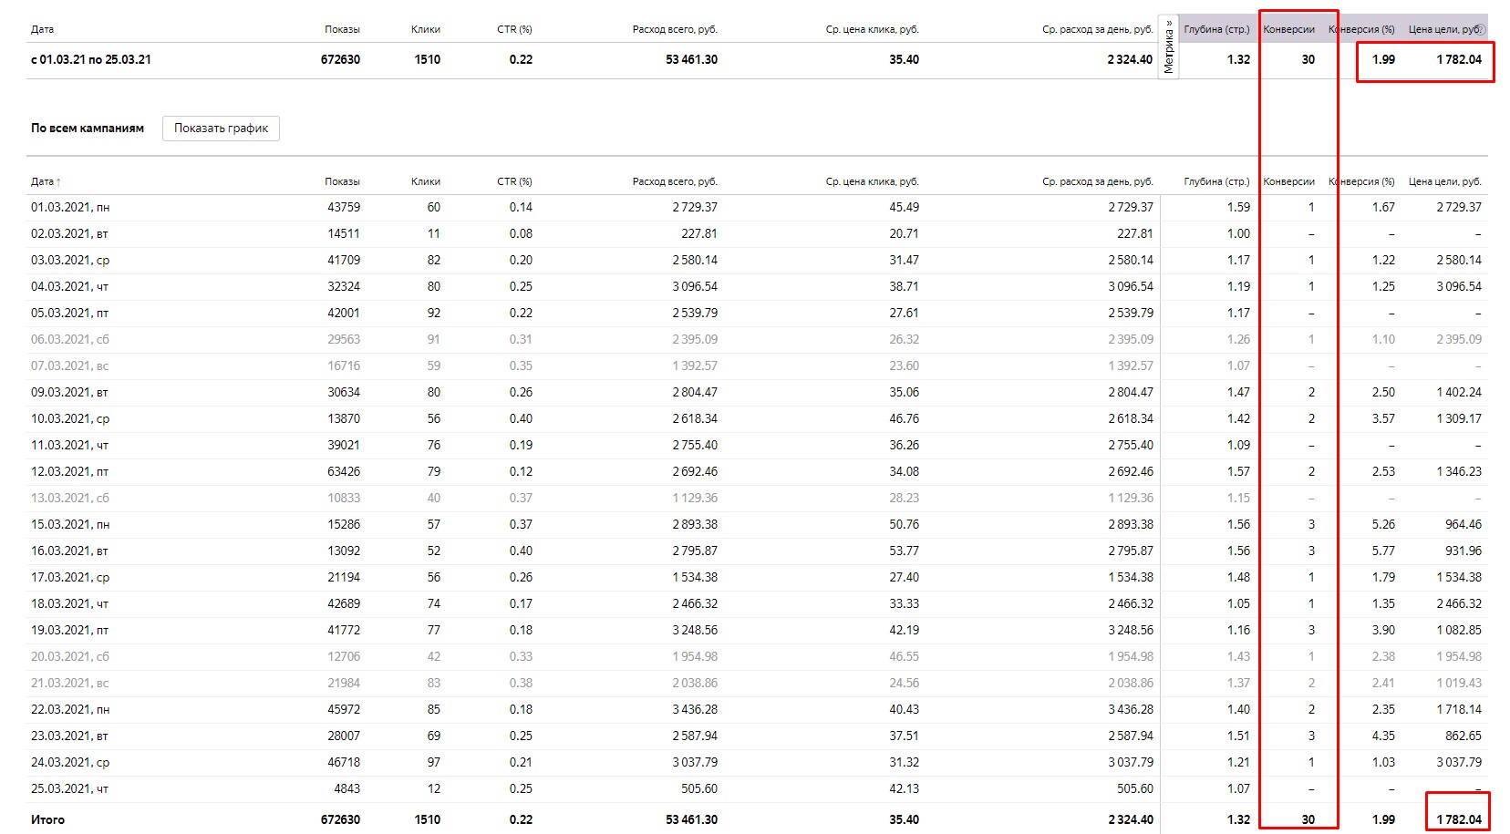Sort daily table by Конверсия (%) header
Viewport: 1510px width, 834px height.
(1362, 181)
